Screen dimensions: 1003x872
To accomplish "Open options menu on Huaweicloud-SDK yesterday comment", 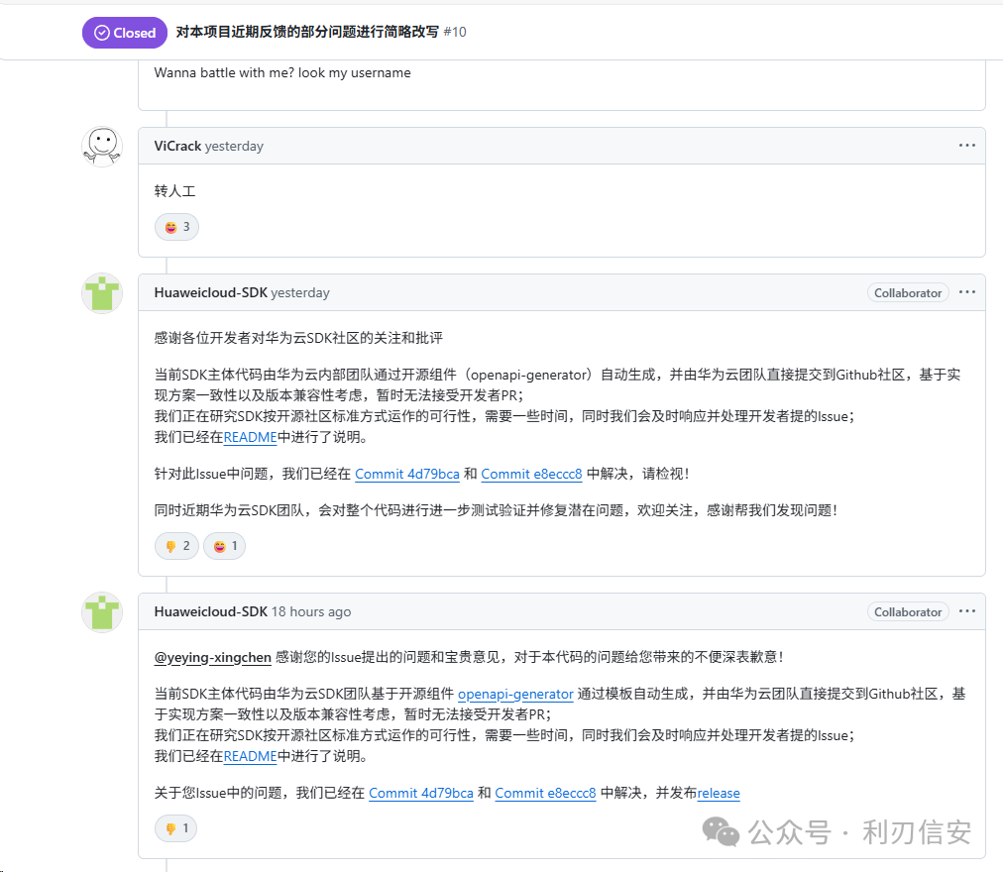I will 967,292.
